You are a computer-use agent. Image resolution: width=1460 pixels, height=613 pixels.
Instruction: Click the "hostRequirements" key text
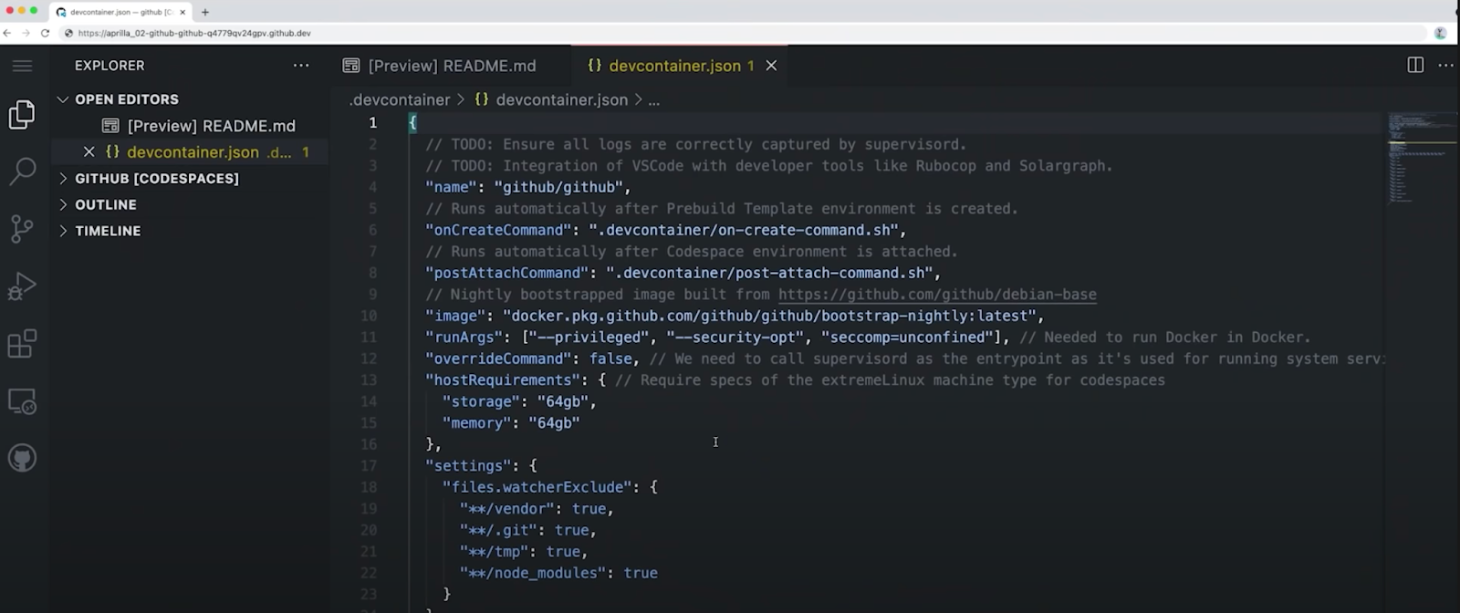coord(503,380)
